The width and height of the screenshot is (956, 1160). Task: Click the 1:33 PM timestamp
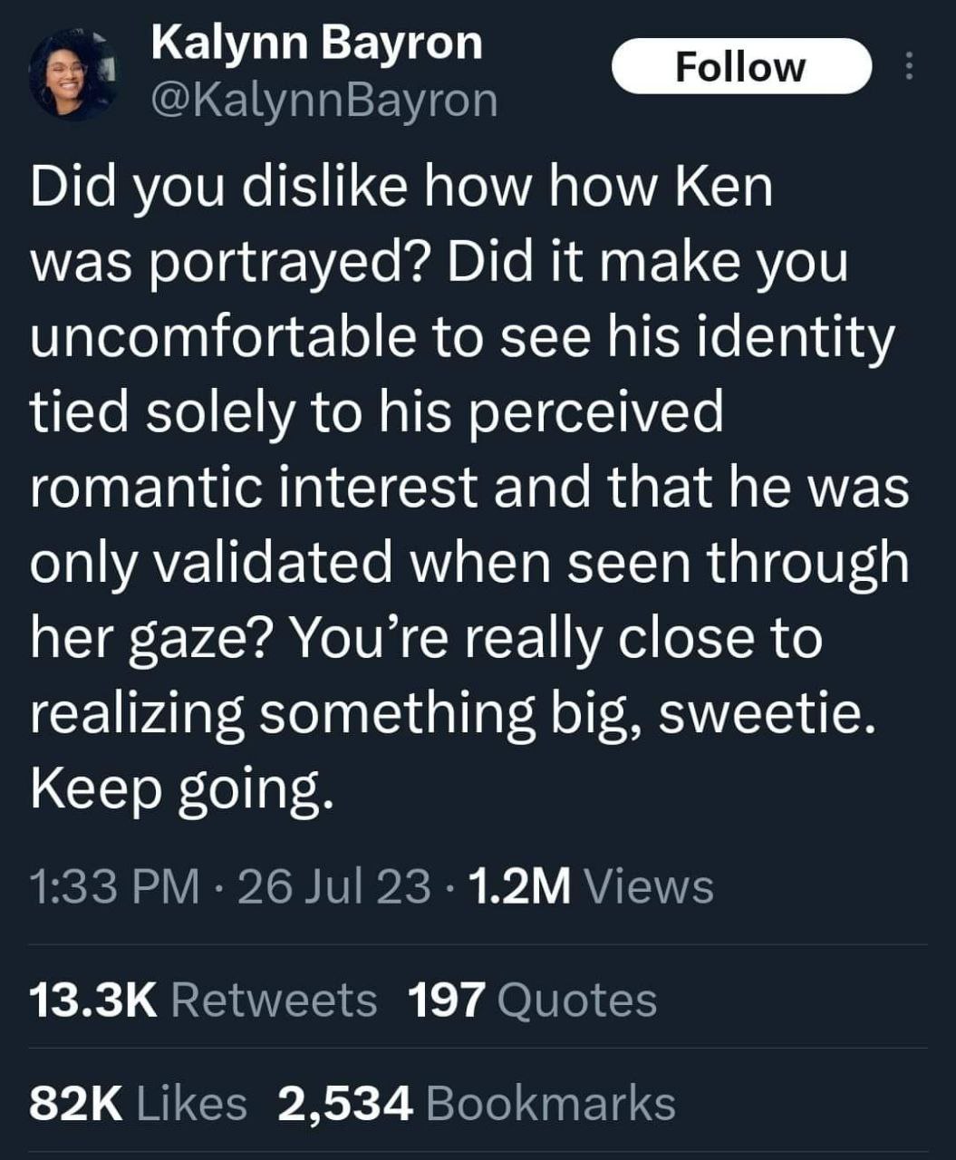(x=114, y=885)
